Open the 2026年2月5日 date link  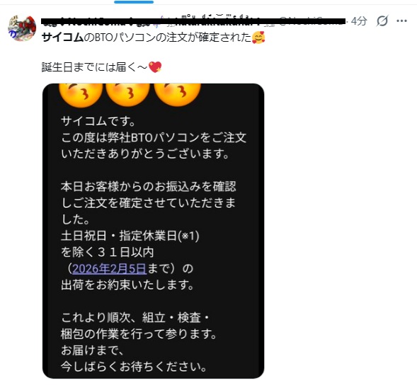109,269
